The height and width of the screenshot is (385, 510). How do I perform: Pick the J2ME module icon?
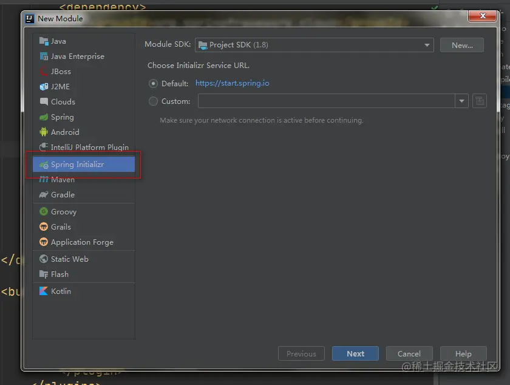tap(44, 87)
